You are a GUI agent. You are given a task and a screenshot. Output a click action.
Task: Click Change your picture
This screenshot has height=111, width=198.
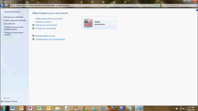[43, 22]
